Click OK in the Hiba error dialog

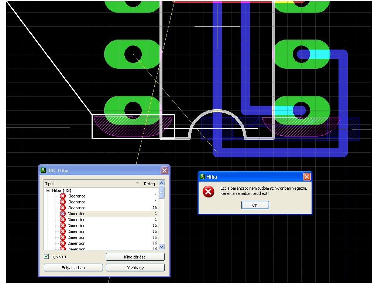pos(255,205)
